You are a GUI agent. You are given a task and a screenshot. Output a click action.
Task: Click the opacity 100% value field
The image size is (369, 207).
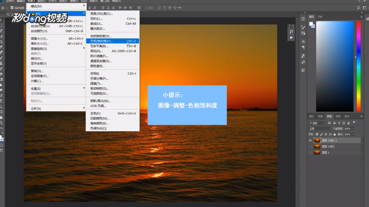click(x=348, y=128)
